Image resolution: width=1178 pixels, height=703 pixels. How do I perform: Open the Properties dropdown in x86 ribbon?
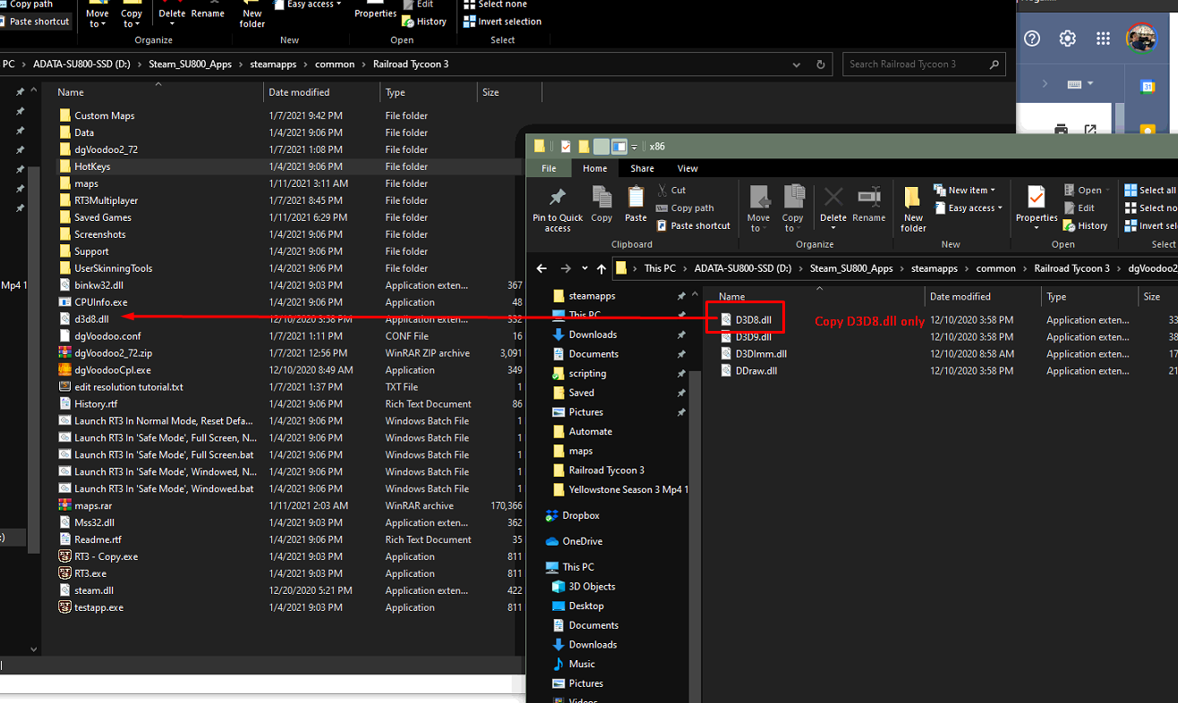click(1037, 228)
